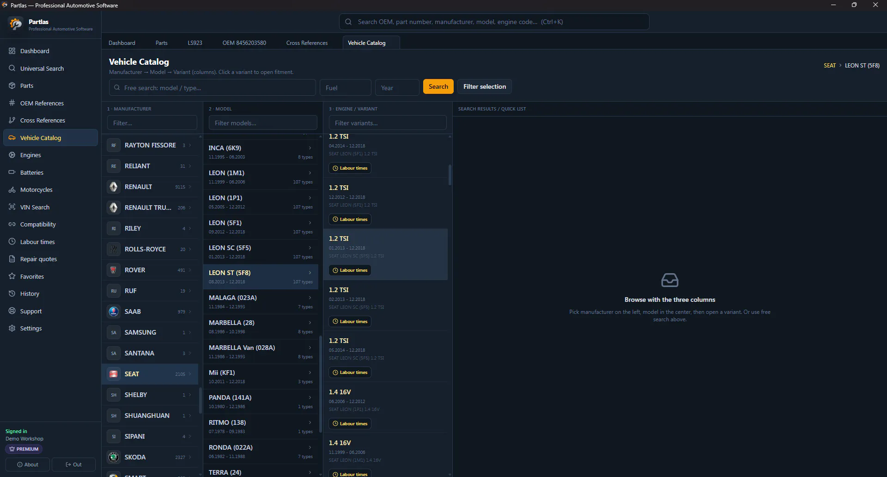Select the LEON SC (5F5) model row
The image size is (887, 477).
coord(261,252)
